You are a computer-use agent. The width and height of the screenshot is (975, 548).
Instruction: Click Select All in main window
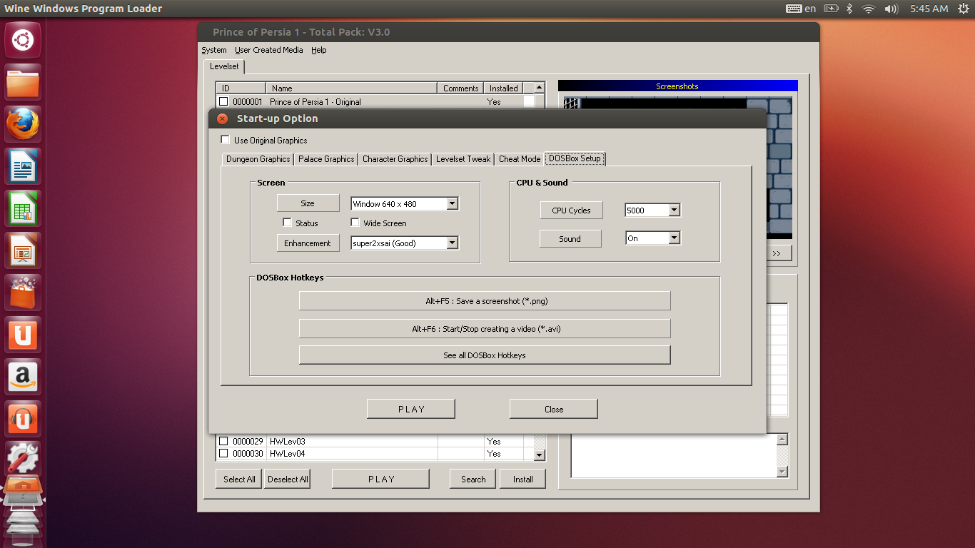coord(239,479)
